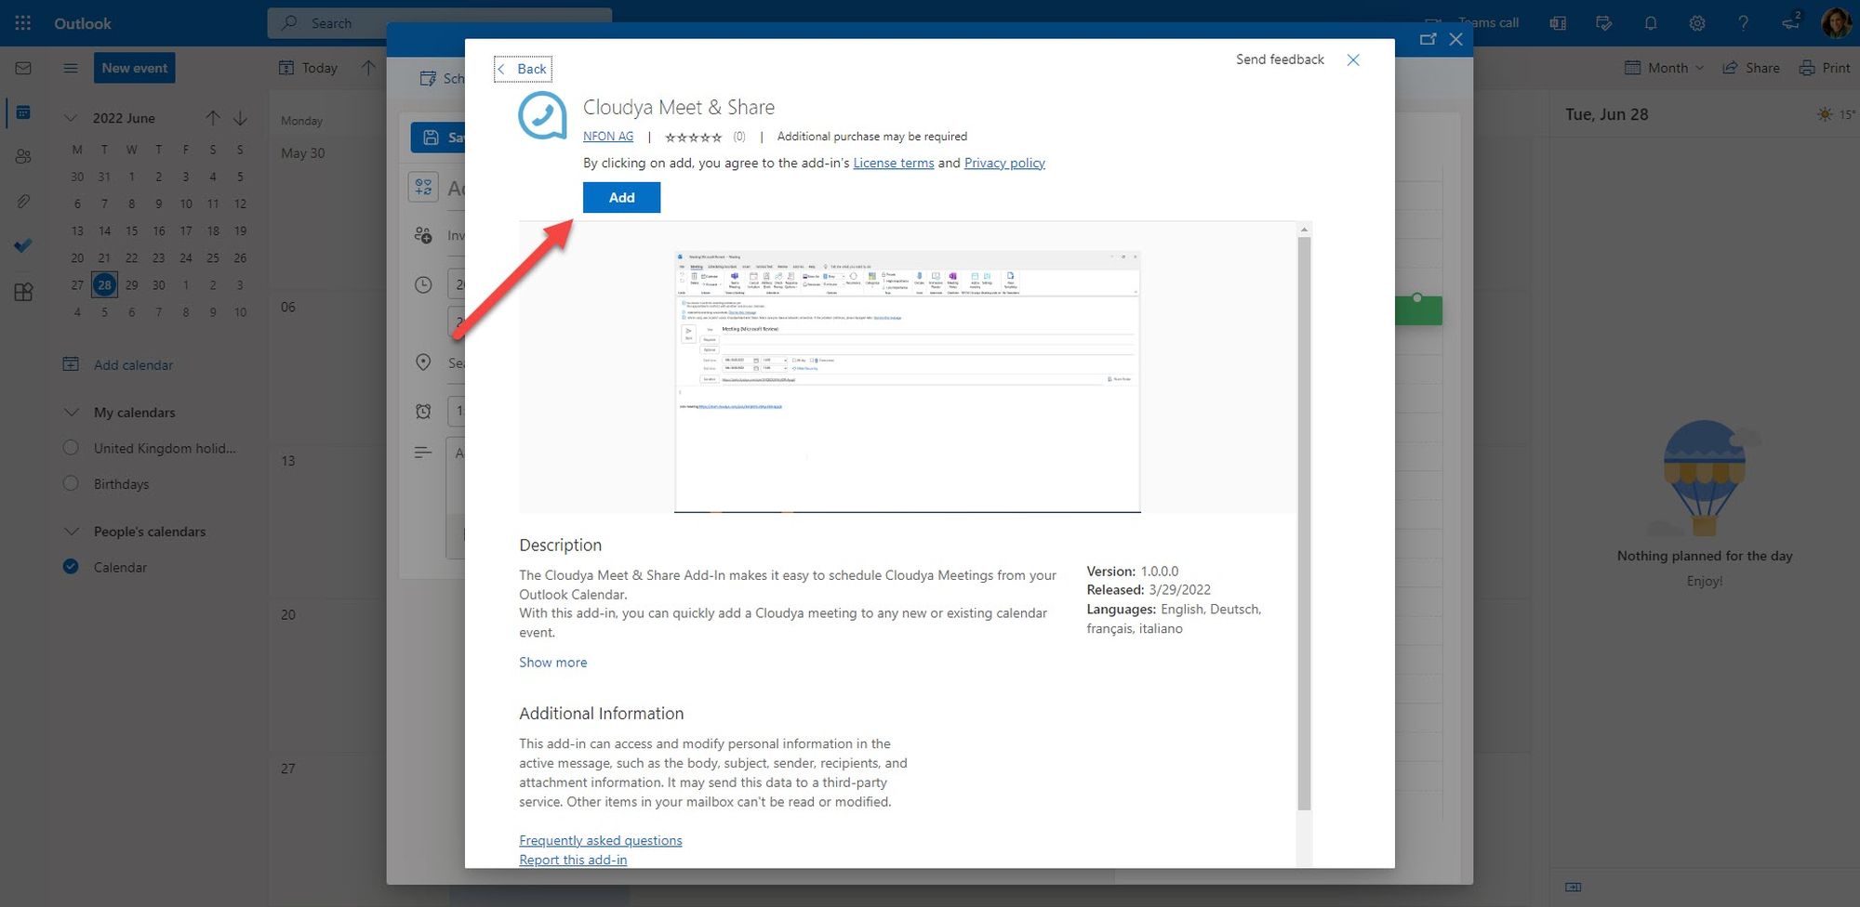Collapse the People's calendars group

(x=71, y=532)
